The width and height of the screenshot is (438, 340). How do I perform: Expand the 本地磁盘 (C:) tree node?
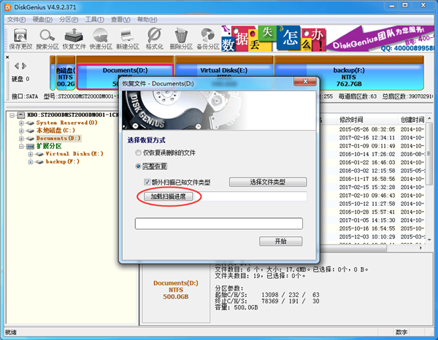[x=21, y=131]
